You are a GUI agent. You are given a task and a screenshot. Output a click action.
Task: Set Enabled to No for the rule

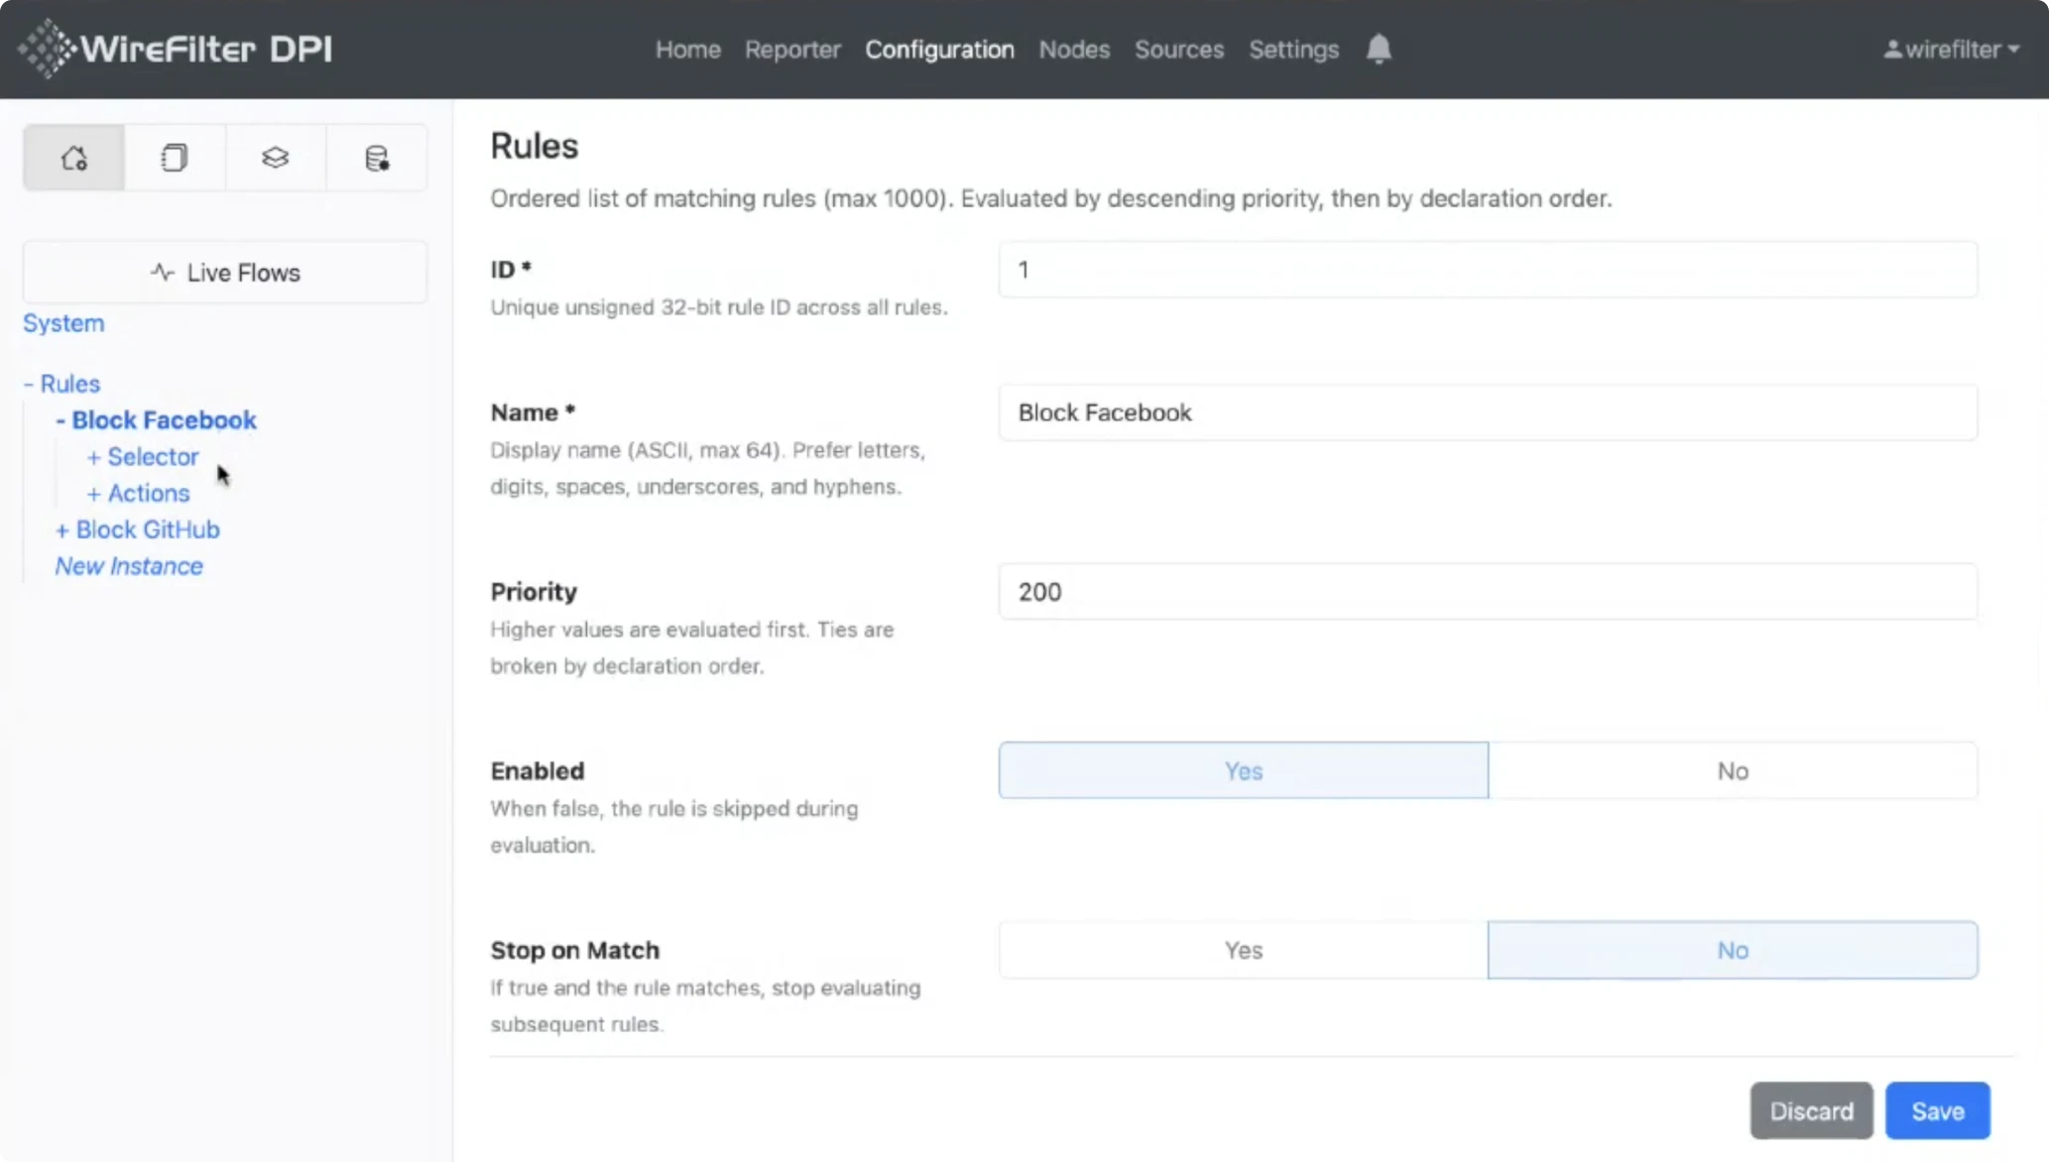click(x=1732, y=770)
